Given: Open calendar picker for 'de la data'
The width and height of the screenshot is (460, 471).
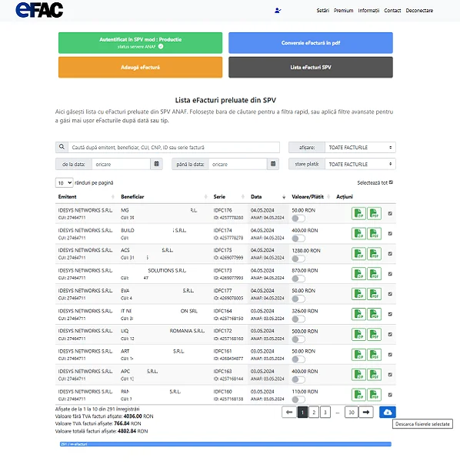Looking at the screenshot, I should coord(156,164).
